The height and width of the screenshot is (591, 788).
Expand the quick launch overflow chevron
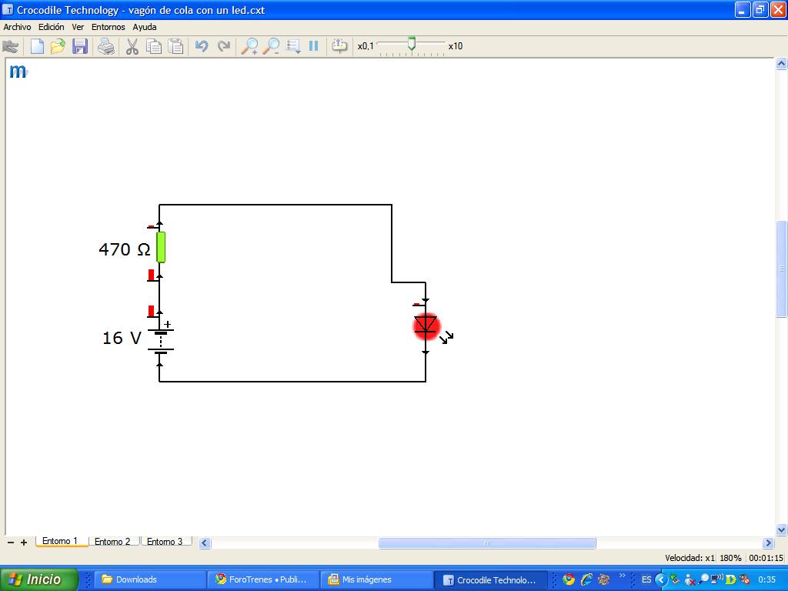coord(622,576)
